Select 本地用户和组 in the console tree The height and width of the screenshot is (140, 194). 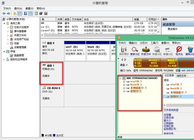pyautogui.click(x=21, y=39)
